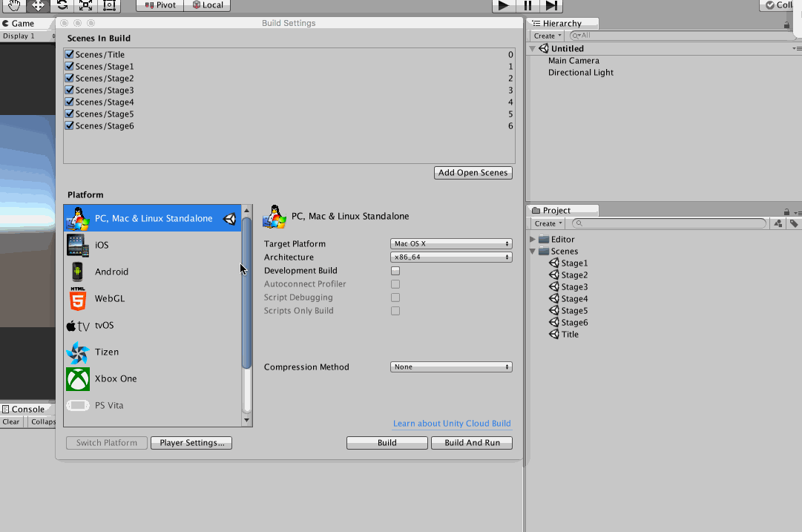Open Learn about Unity Cloud Build link

pyautogui.click(x=452, y=423)
